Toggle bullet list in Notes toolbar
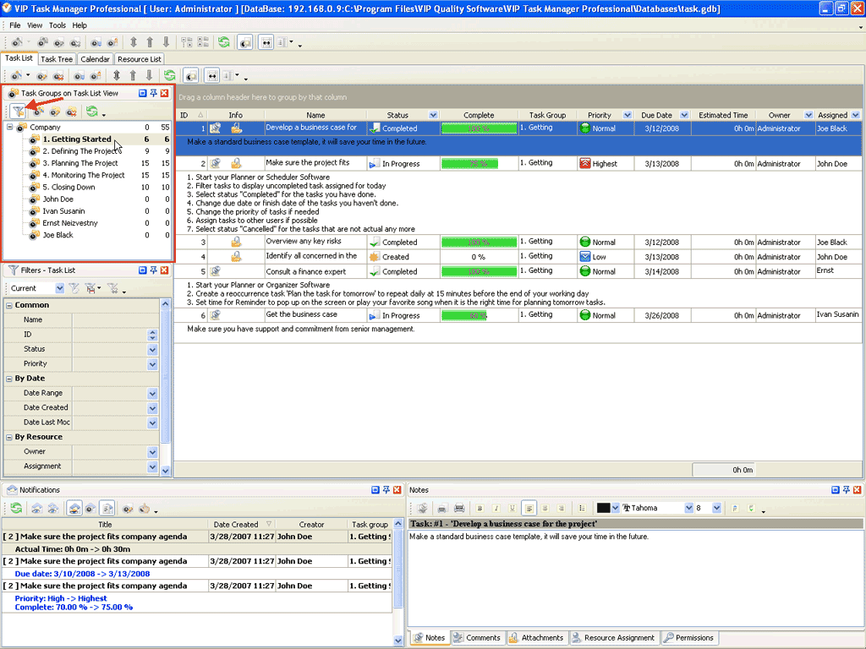This screenshot has height=649, width=866. point(582,508)
